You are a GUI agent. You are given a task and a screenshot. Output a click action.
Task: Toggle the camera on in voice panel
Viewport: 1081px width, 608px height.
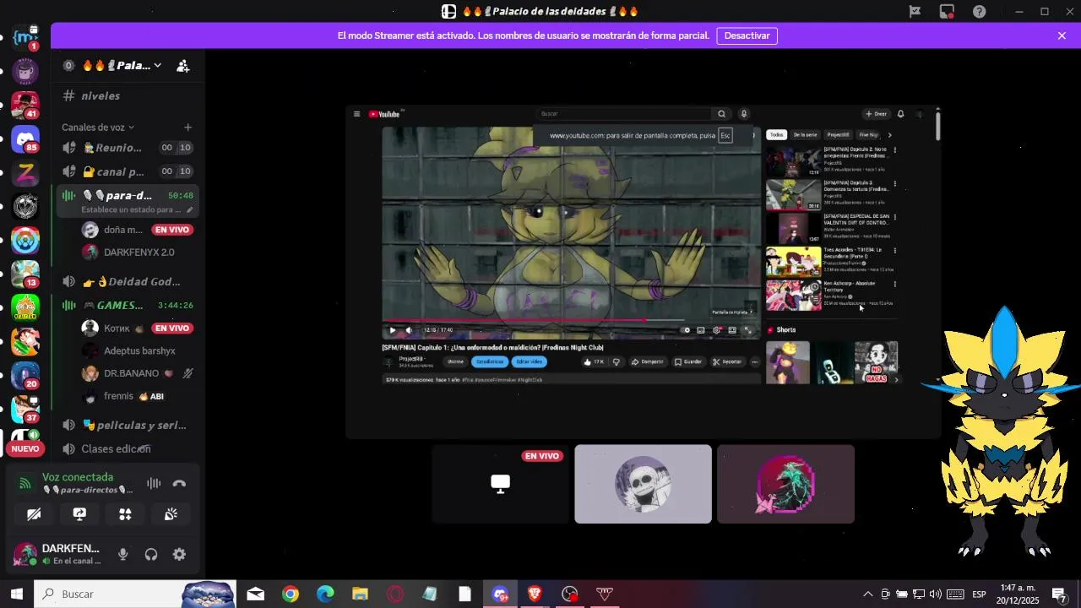(x=34, y=514)
